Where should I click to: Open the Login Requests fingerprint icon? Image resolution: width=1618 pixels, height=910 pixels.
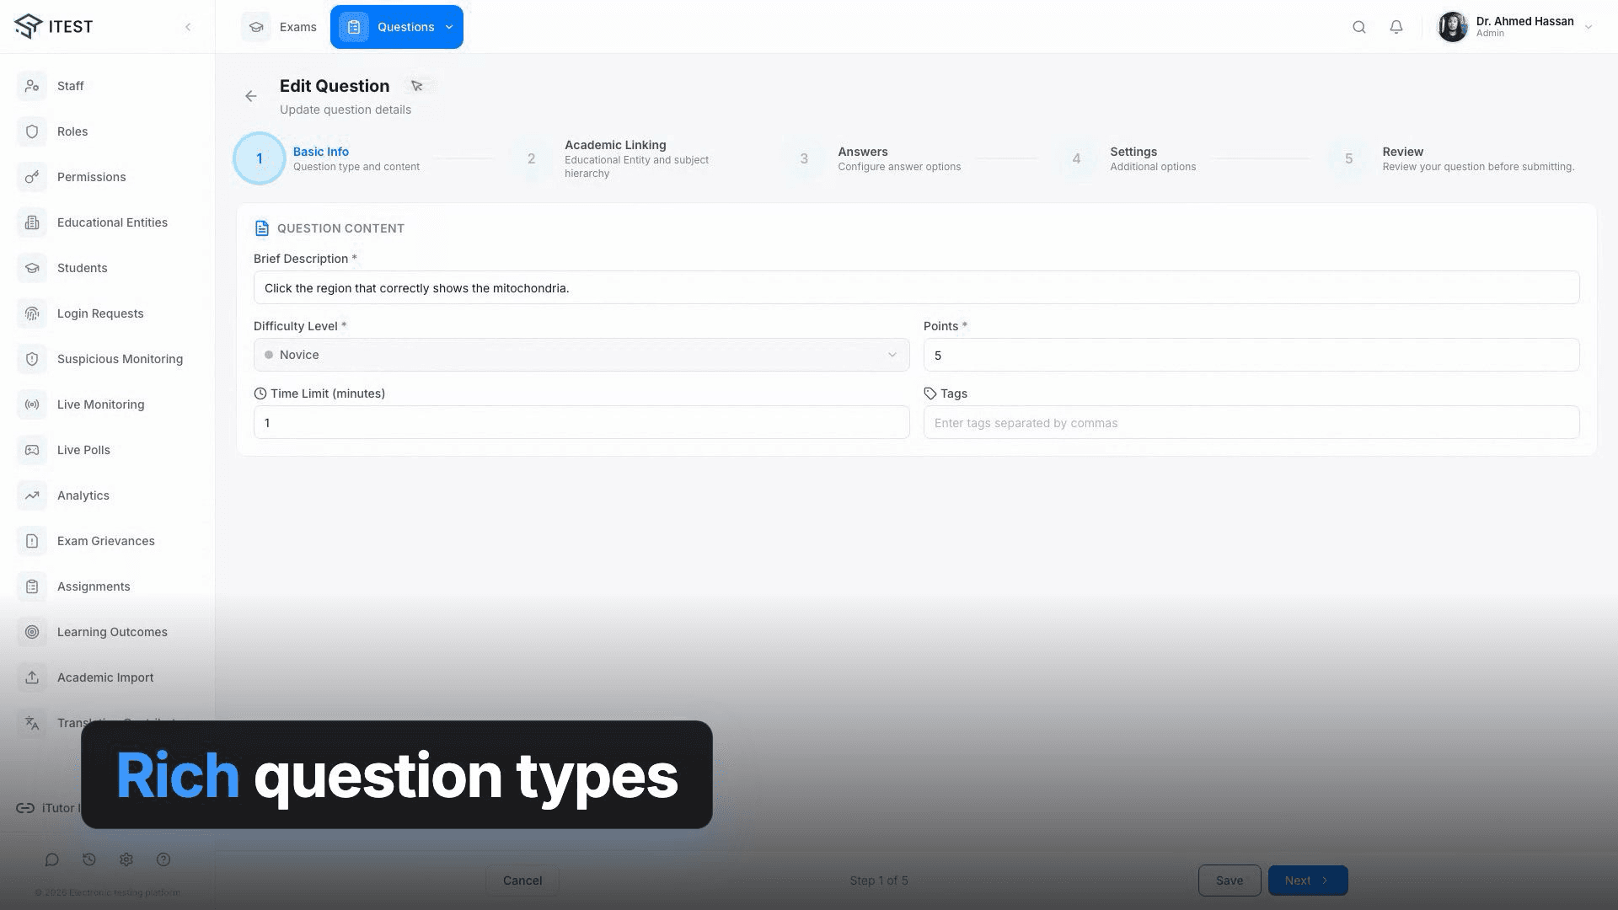point(32,313)
